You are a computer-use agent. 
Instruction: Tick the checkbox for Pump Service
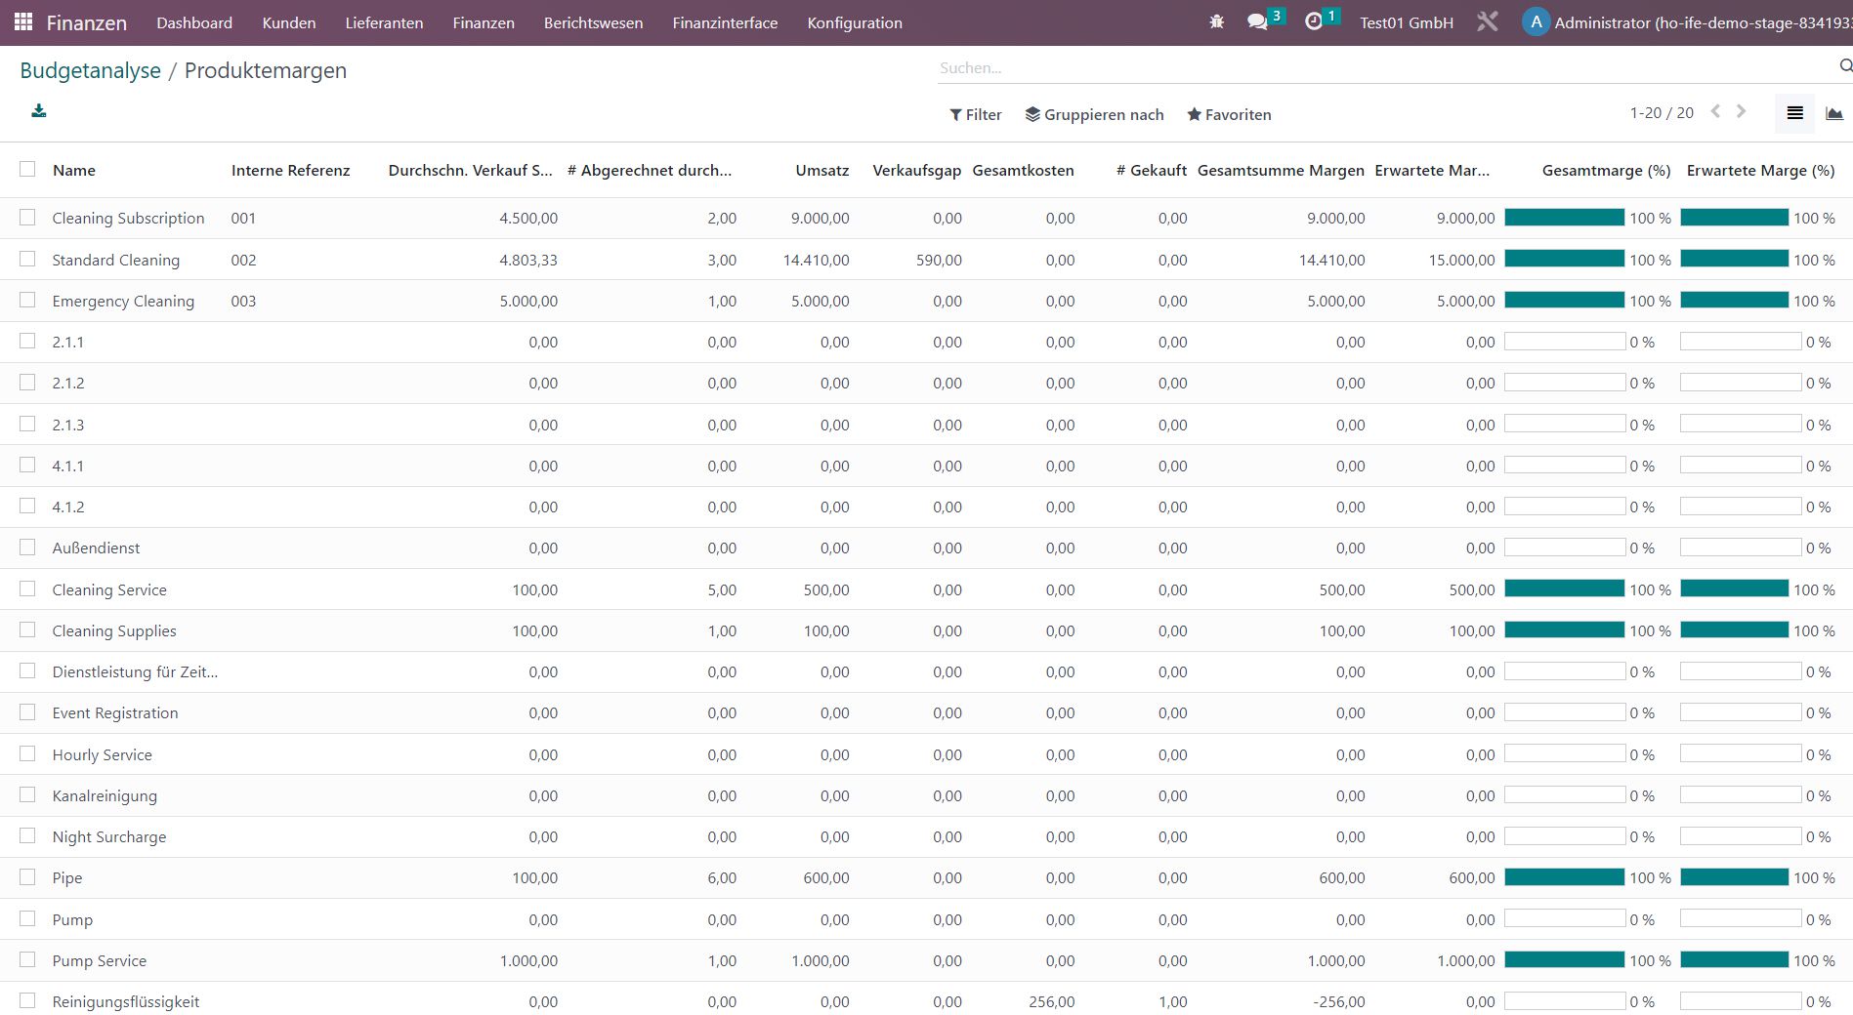pyautogui.click(x=27, y=960)
